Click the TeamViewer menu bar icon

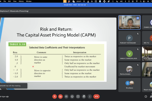96,1
